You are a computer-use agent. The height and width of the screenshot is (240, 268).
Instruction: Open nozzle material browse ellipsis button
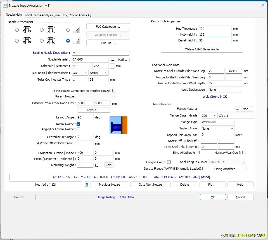(x=112, y=60)
